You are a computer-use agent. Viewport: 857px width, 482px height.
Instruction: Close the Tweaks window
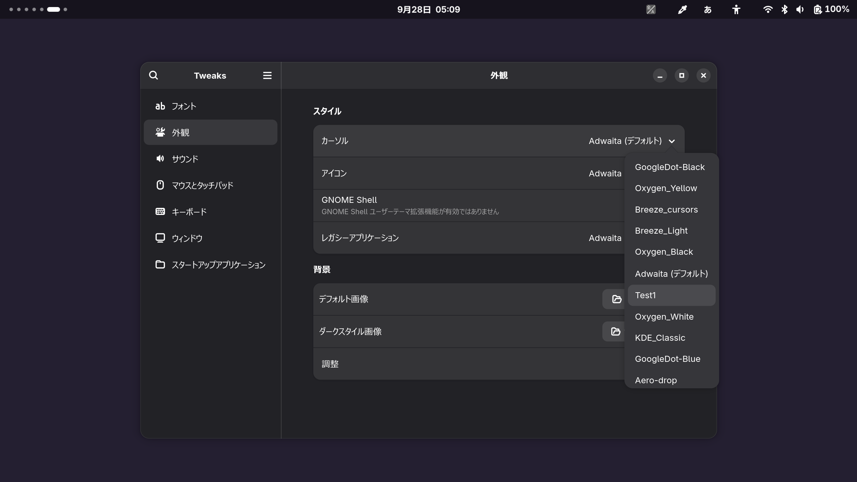tap(703, 76)
